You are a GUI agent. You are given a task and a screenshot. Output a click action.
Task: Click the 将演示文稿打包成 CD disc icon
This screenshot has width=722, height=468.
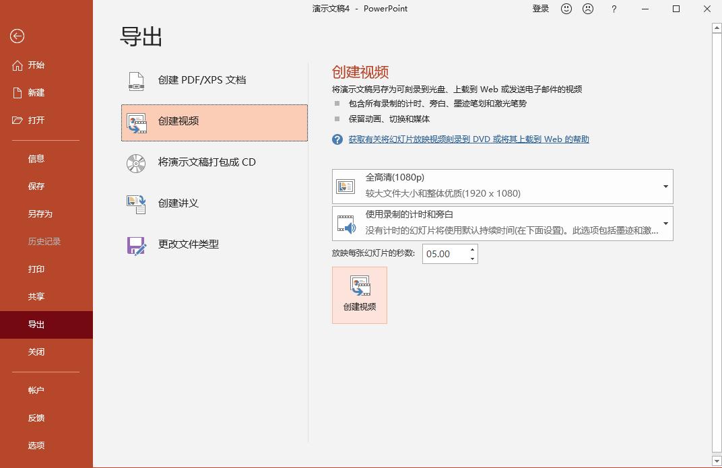136,162
